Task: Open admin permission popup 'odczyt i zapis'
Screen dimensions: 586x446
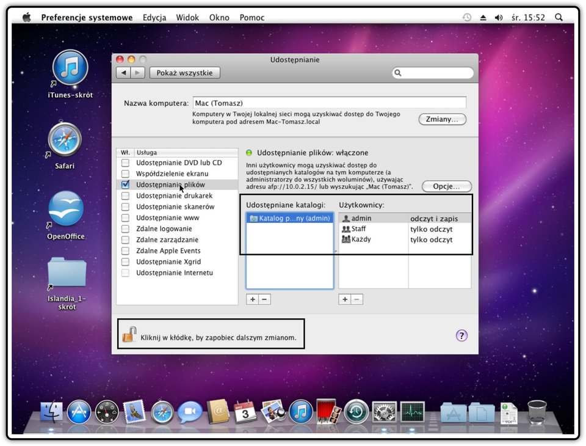Action: pos(439,219)
